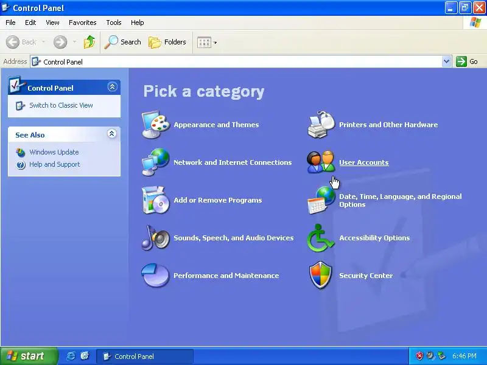Open the Forward history dropdown arrow
Image resolution: width=487 pixels, height=365 pixels.
click(x=74, y=41)
